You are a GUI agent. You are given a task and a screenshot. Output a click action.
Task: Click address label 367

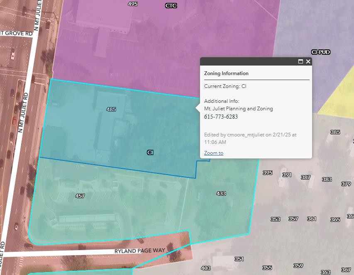coord(346,270)
